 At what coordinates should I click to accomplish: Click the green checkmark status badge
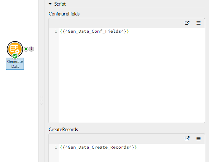tap(15, 56)
